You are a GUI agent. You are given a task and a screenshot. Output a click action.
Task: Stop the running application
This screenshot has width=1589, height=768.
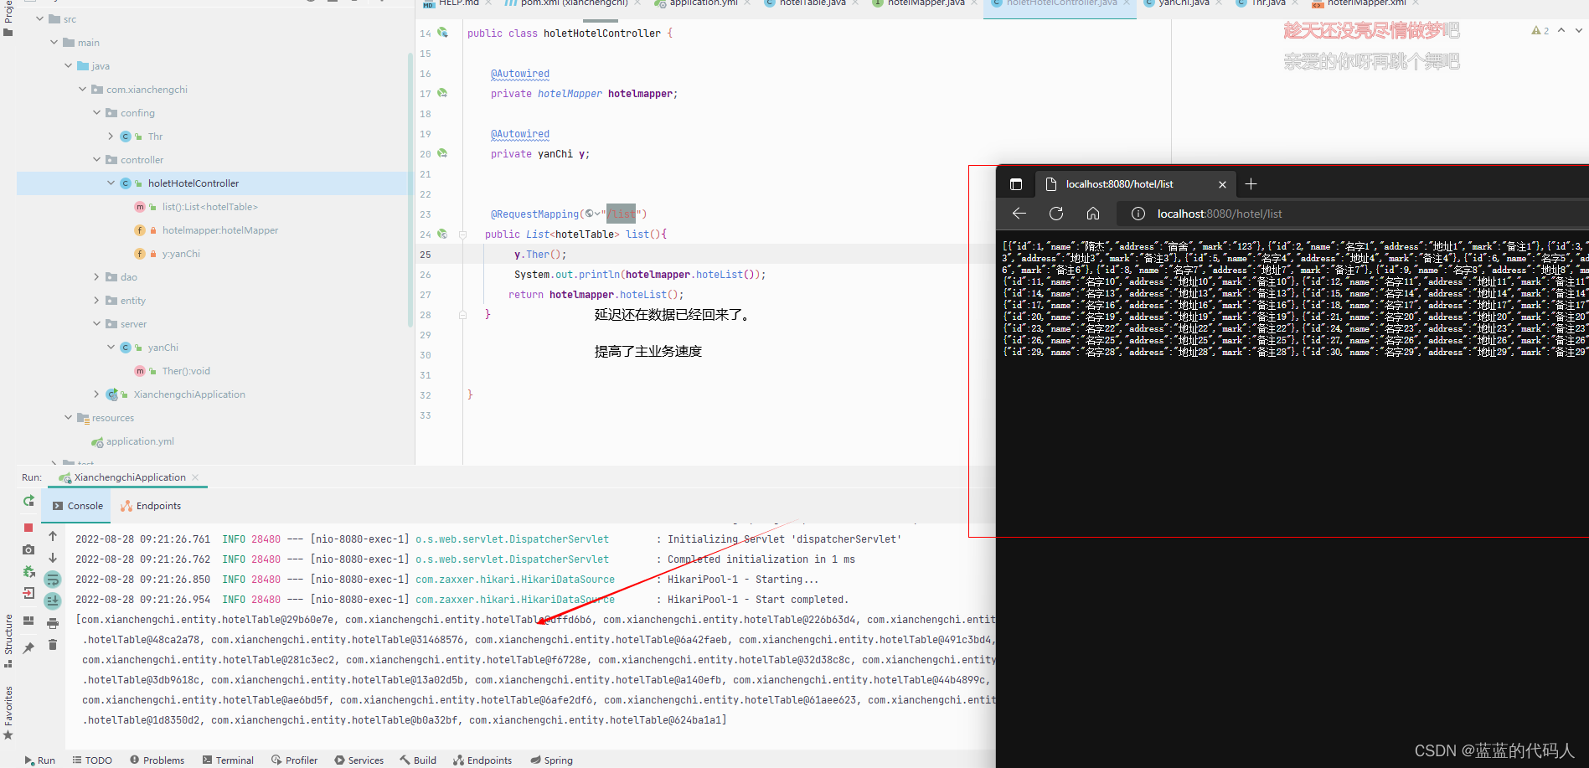28,528
